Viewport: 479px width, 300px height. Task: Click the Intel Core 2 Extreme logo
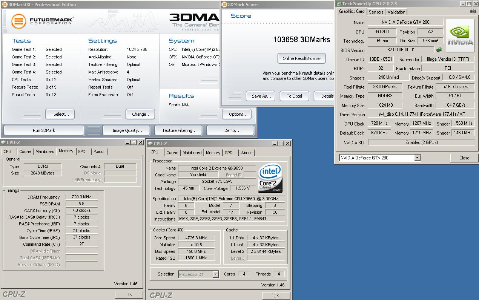(x=270, y=178)
